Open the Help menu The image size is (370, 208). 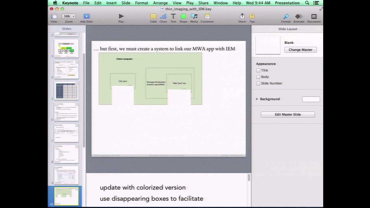click(237, 3)
